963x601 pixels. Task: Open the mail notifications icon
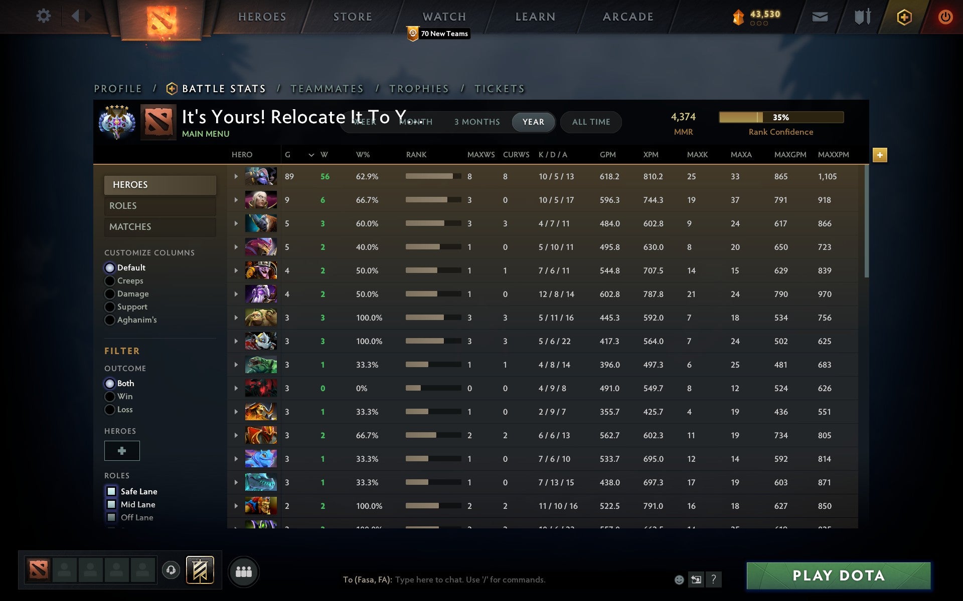pos(820,16)
